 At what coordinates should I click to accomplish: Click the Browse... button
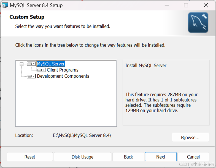coord(190,138)
